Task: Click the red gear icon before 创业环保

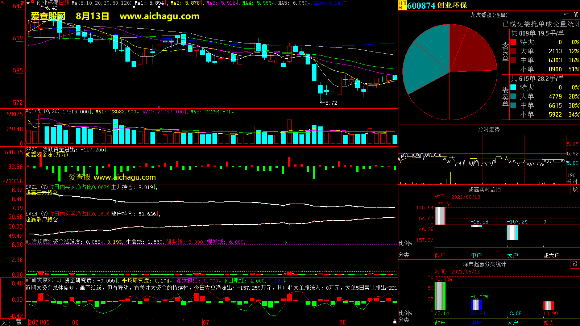Action: (33, 2)
